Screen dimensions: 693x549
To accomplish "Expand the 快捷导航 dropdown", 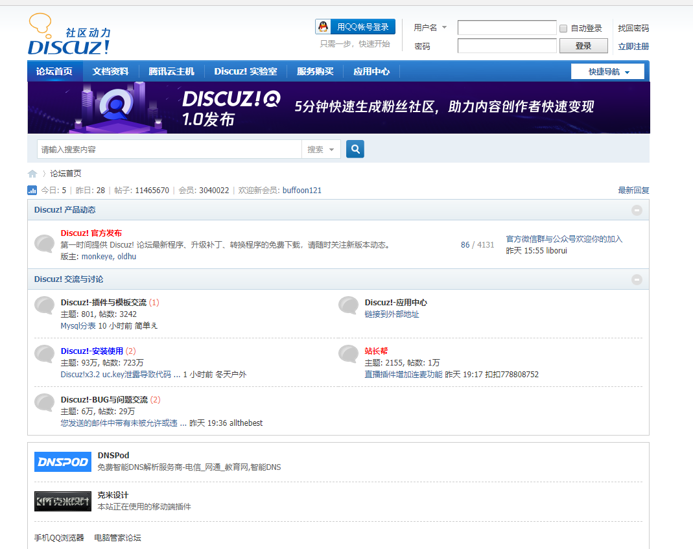I will 607,71.
